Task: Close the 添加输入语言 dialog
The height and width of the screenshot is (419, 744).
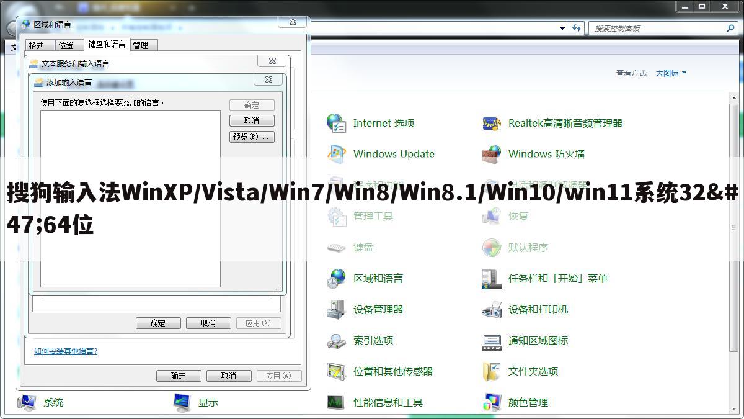Action: click(268, 80)
